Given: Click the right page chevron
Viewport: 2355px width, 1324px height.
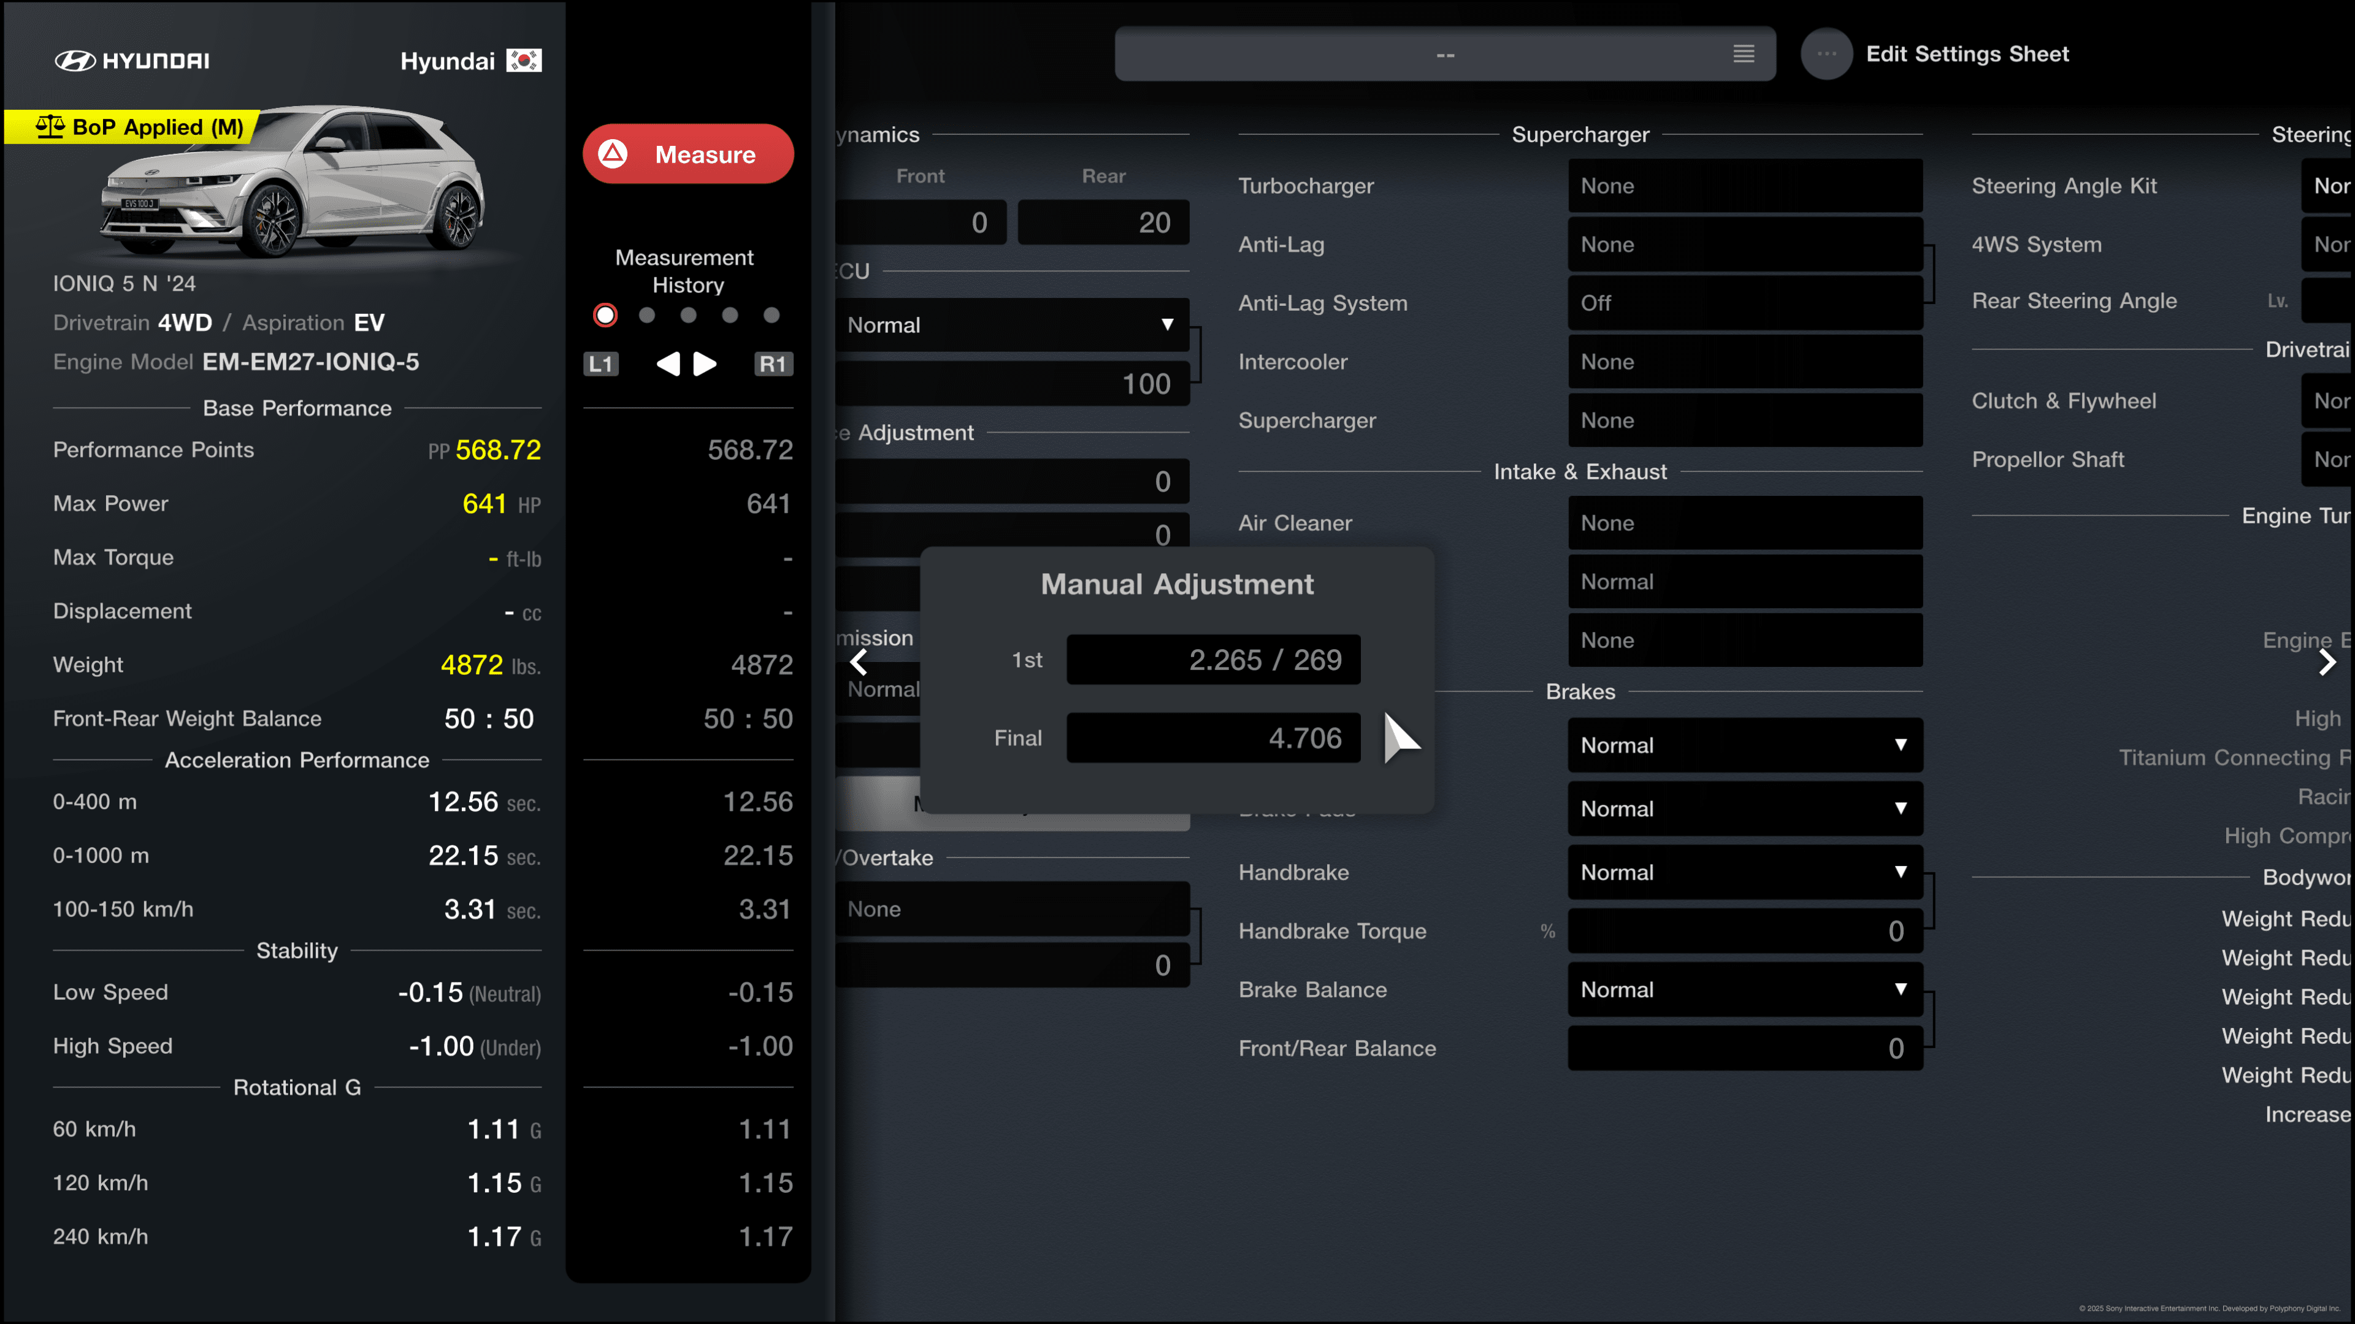Looking at the screenshot, I should coord(2327,661).
